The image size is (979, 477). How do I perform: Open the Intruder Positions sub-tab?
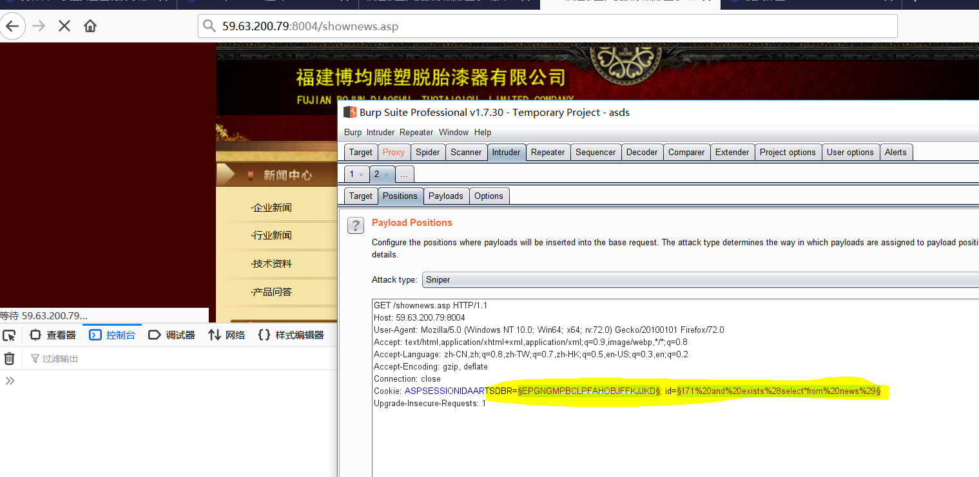[400, 196]
